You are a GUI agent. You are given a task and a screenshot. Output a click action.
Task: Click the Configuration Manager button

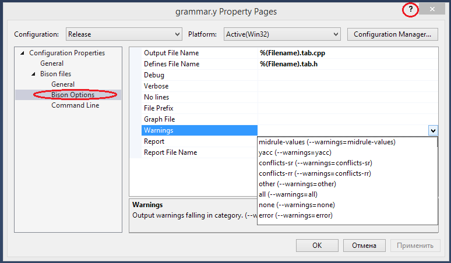pos(392,34)
